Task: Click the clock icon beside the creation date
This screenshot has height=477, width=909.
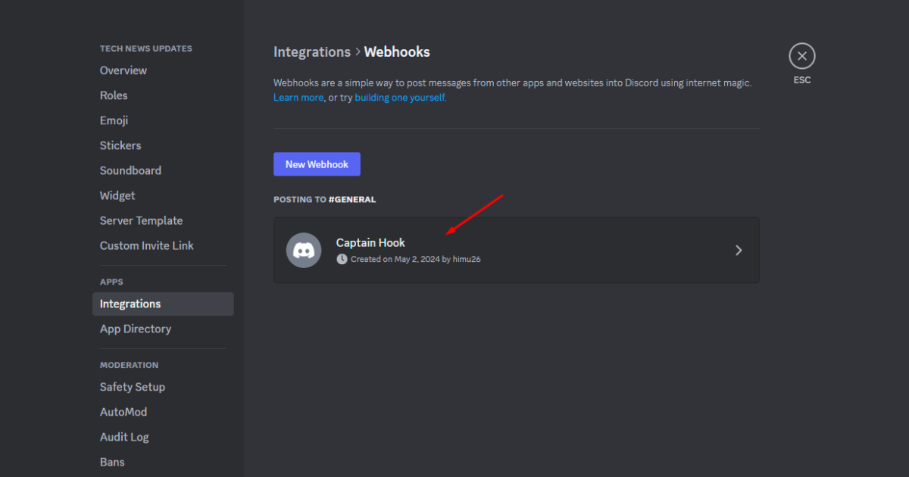Action: (342, 259)
